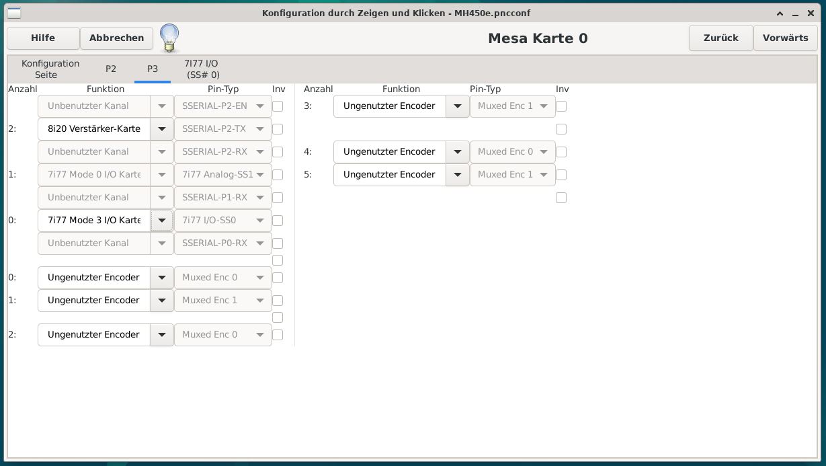
Task: Open the SSERIAL-P2-EN pin type dropdown
Action: click(223, 106)
